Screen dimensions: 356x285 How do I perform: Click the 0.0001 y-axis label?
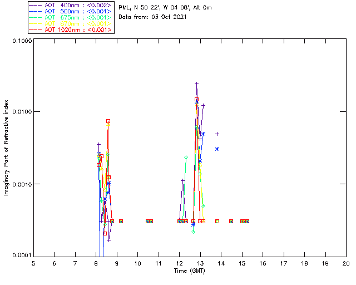click(x=22, y=255)
